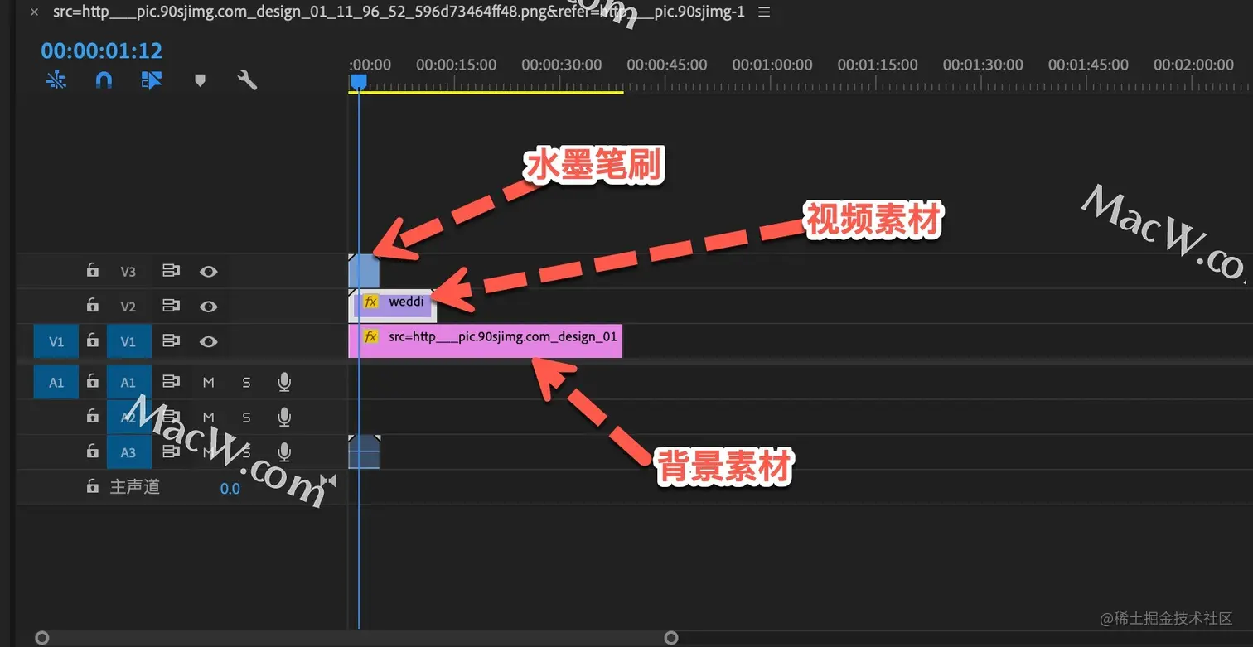Screen dimensions: 1253x647
Task: Click the fx badge on weddi clip
Action: pos(371,302)
